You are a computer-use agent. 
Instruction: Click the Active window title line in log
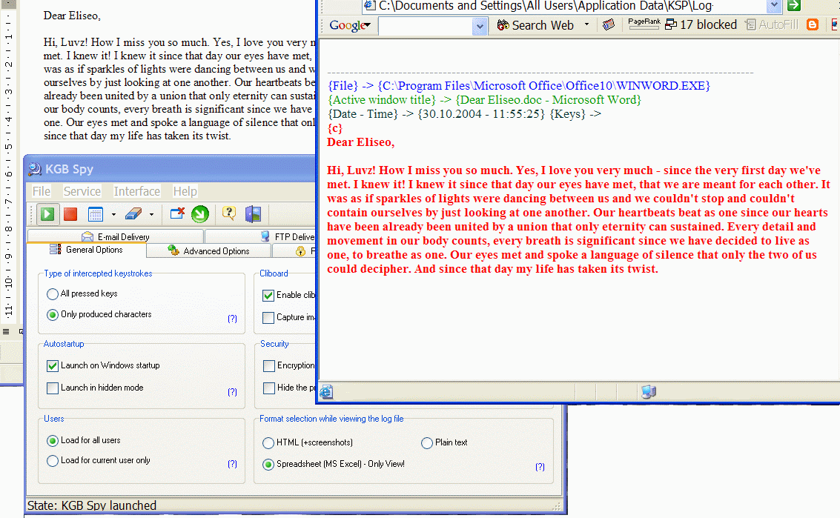[x=484, y=99]
